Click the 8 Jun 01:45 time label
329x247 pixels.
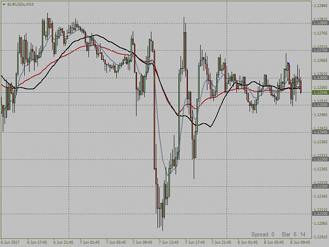point(247,242)
